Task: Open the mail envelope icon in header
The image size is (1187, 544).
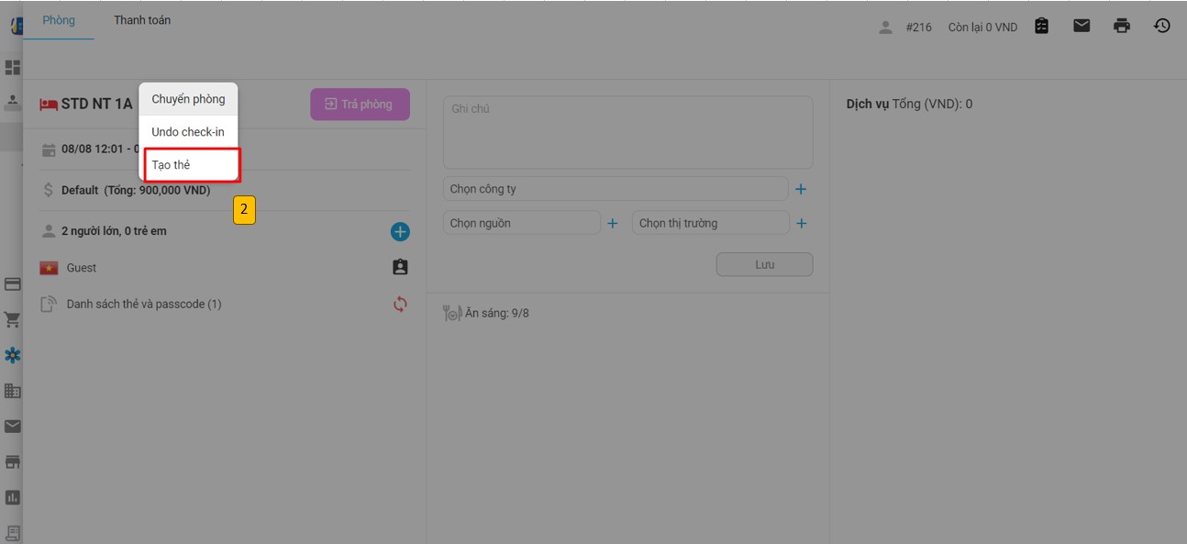Action: pos(1082,26)
